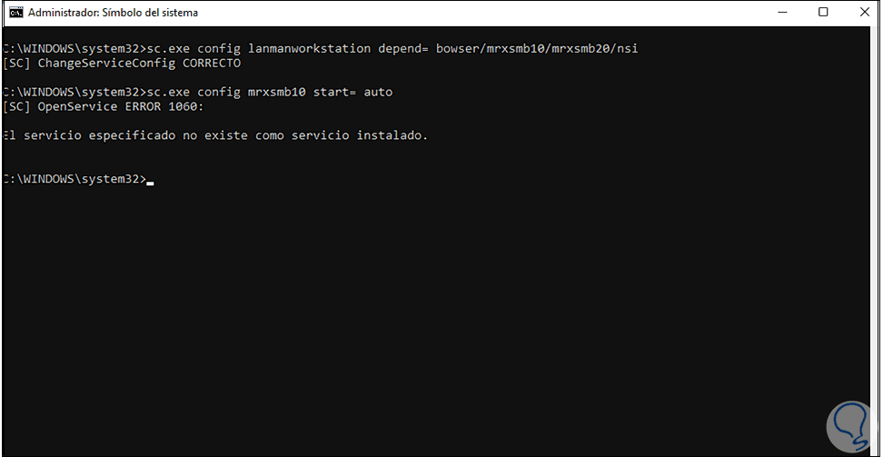Image resolution: width=883 pixels, height=457 pixels.
Task: Click the El servicio especificado message
Action: pyautogui.click(x=214, y=135)
